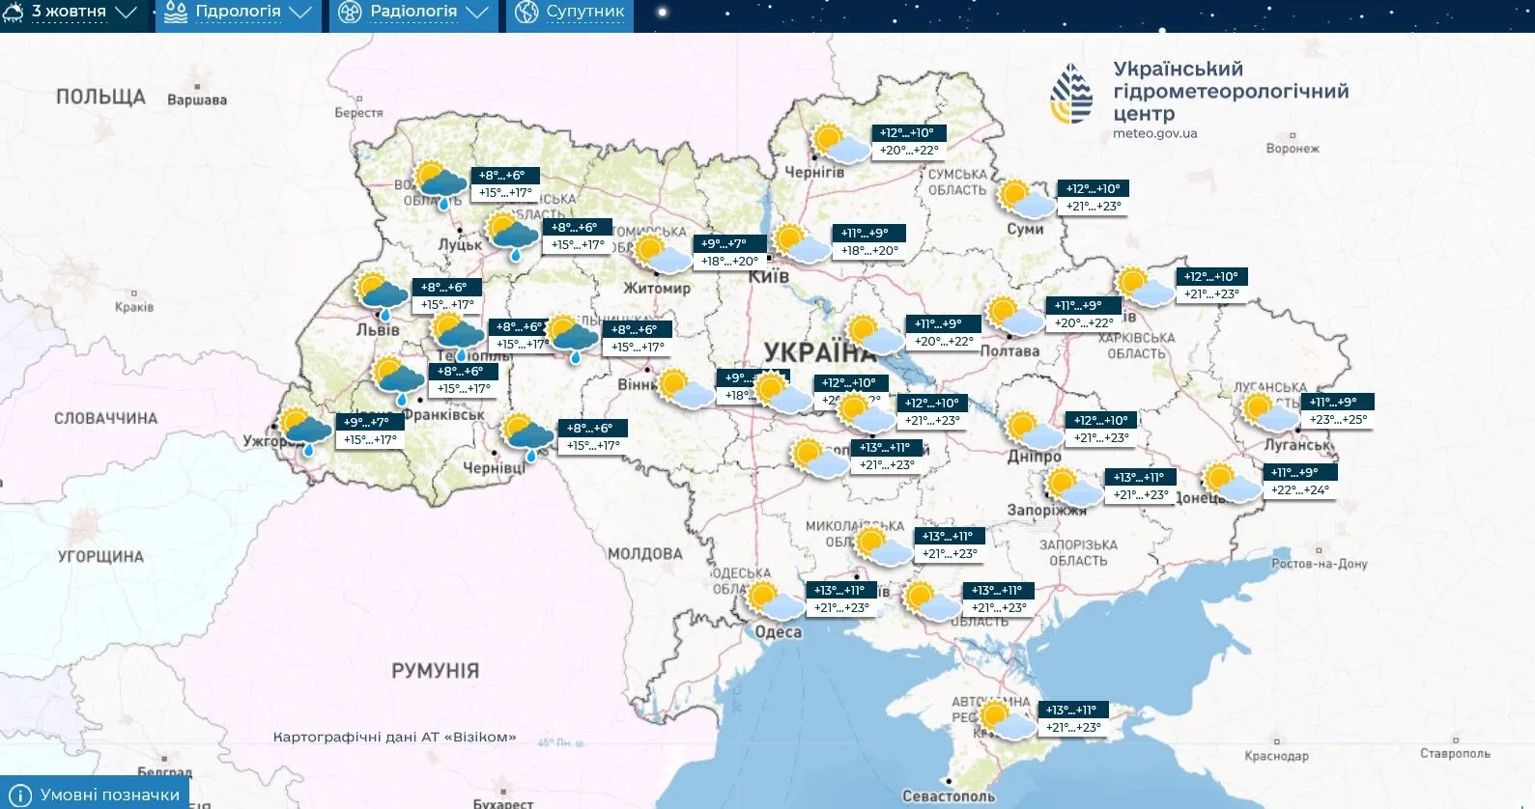Click the Суми partly cloudy weather icon
Screen dimensions: 1535x809
point(1027,198)
